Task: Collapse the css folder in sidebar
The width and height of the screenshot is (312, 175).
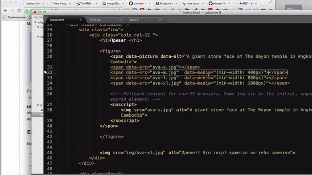Action: 38,27
